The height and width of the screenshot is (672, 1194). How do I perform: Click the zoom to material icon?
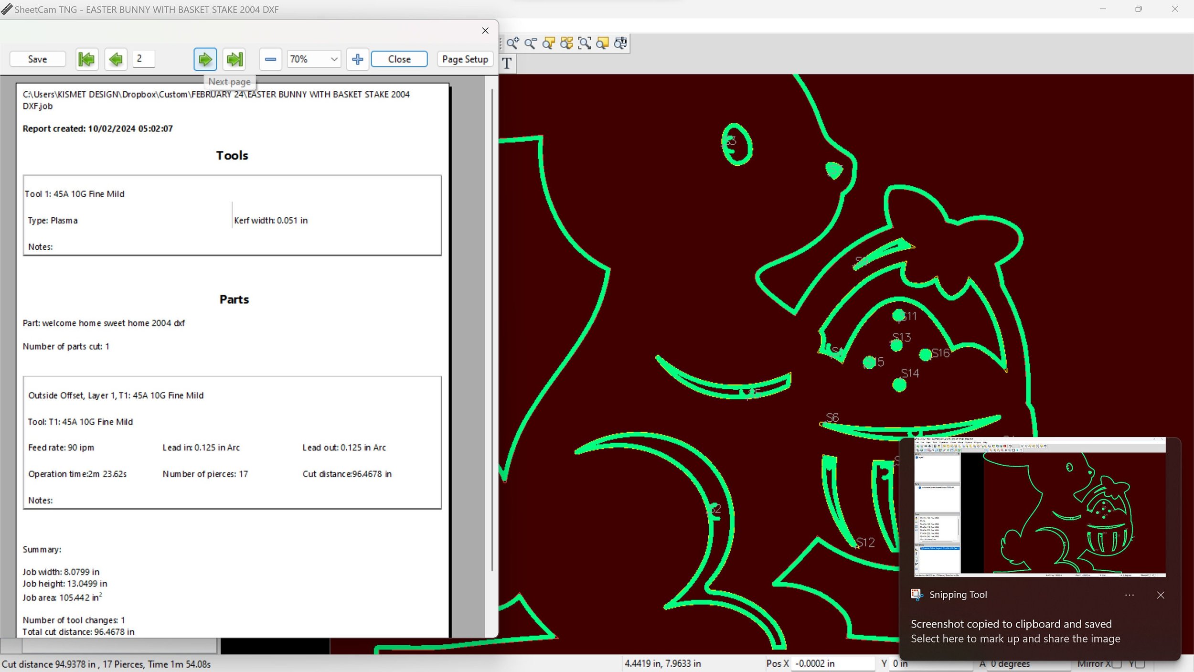tap(602, 43)
